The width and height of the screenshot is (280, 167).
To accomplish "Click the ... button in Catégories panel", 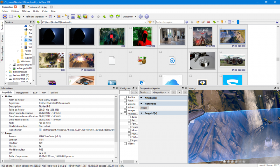I will coord(133,92).
